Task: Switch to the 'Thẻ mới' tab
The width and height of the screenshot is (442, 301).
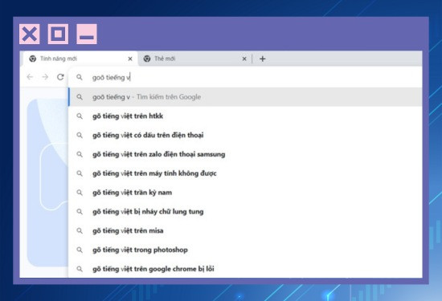Action: (x=194, y=59)
